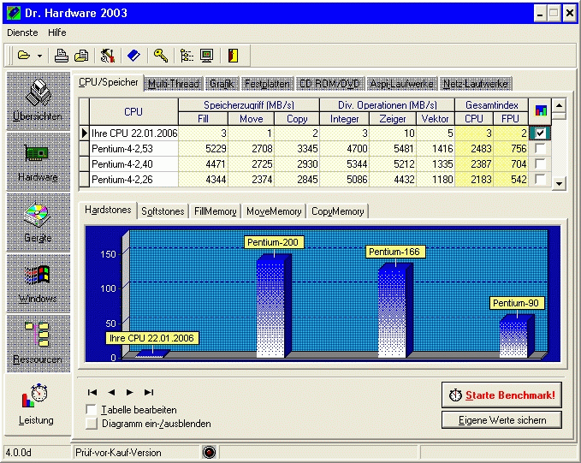This screenshot has height=463, width=581.
Task: Open the tree structure icon in toolbar
Action: coord(187,56)
